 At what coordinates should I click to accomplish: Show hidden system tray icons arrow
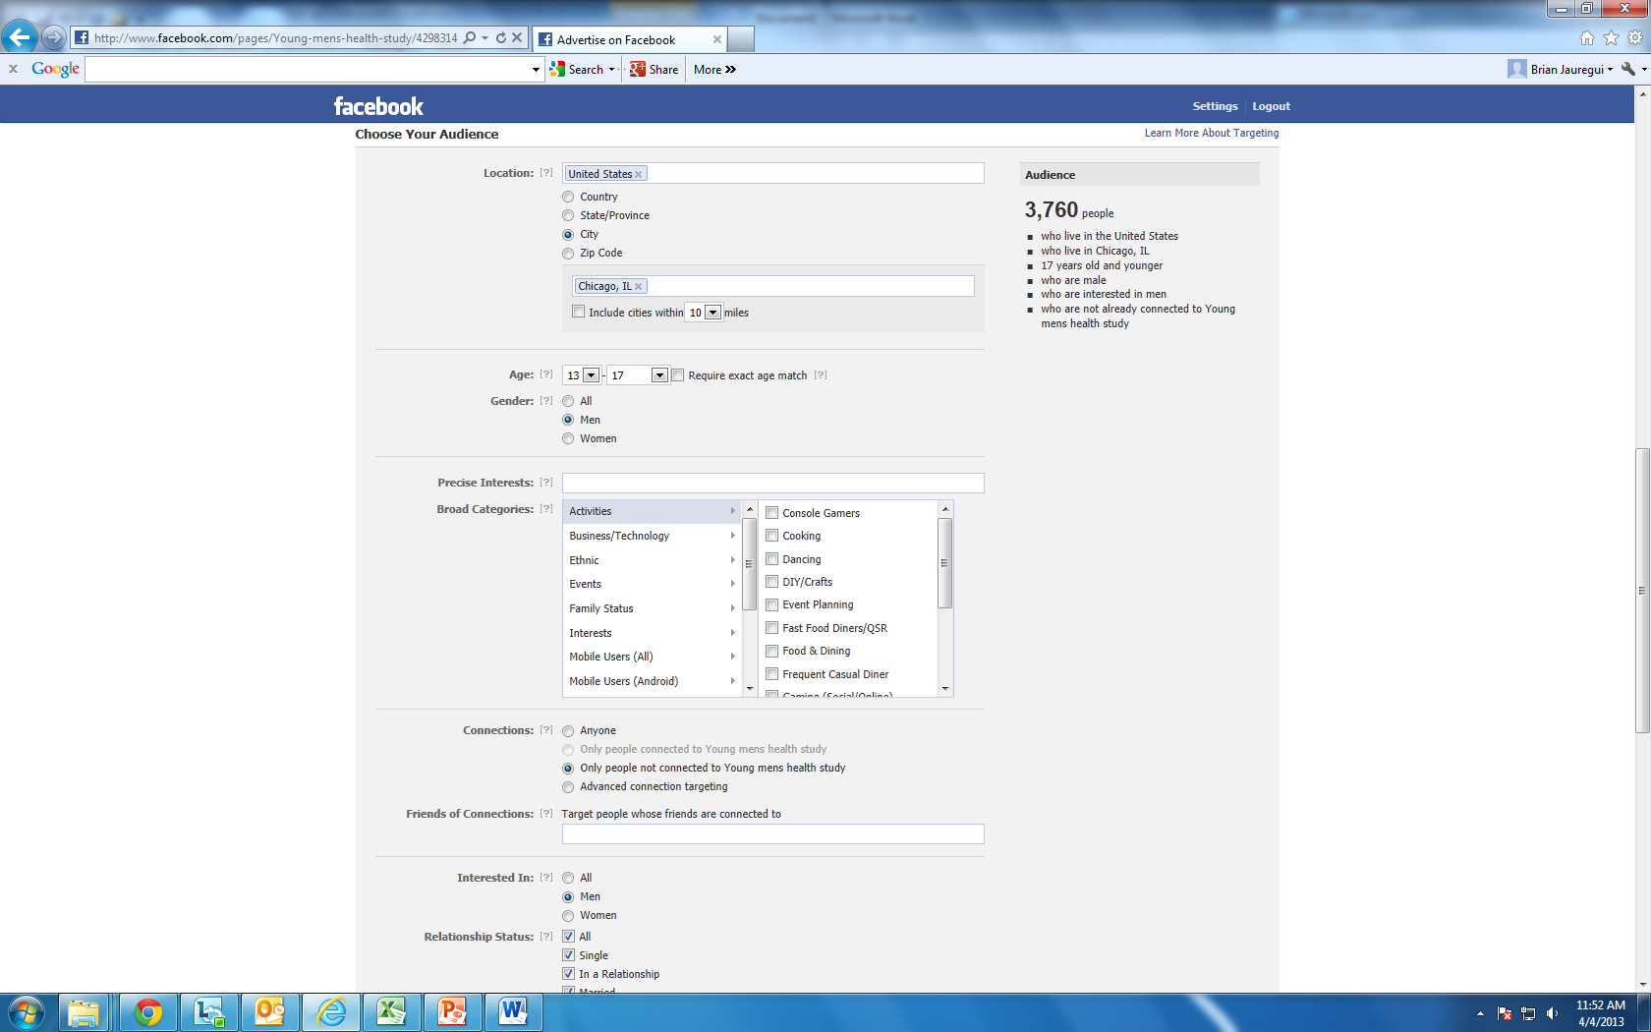1480,1013
